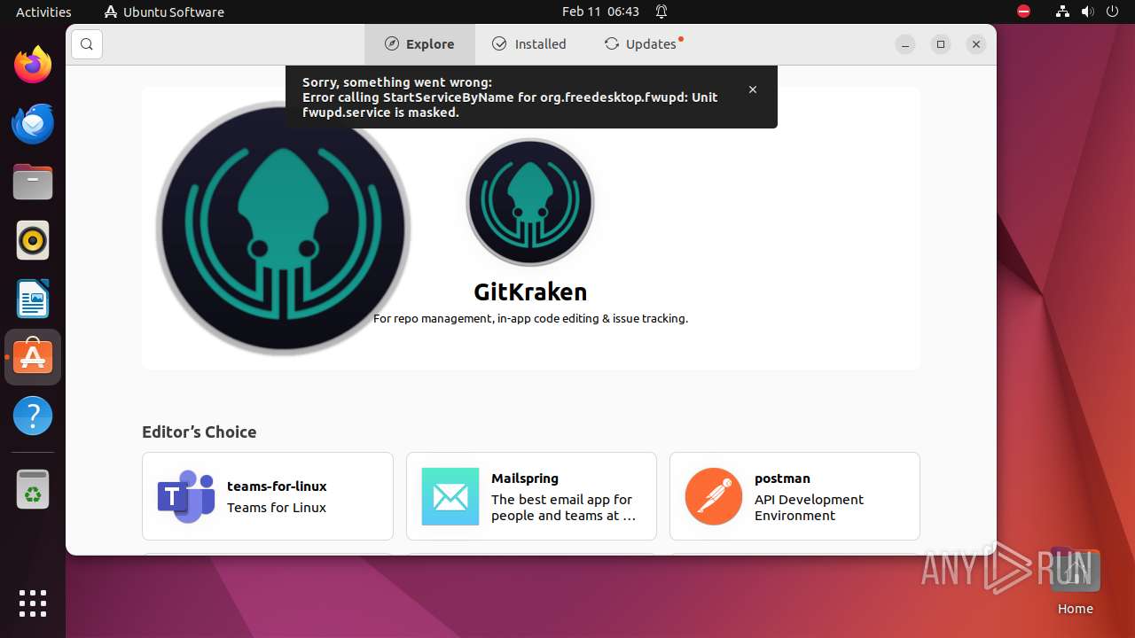This screenshot has width=1135, height=638.
Task: Open the Mailspring app card
Action: coord(531,496)
